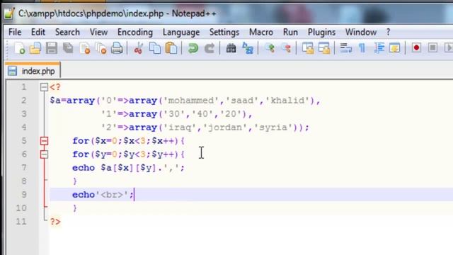Screen dimensions: 453x255
Task: Open a file with the Open icon
Action: [35, 48]
